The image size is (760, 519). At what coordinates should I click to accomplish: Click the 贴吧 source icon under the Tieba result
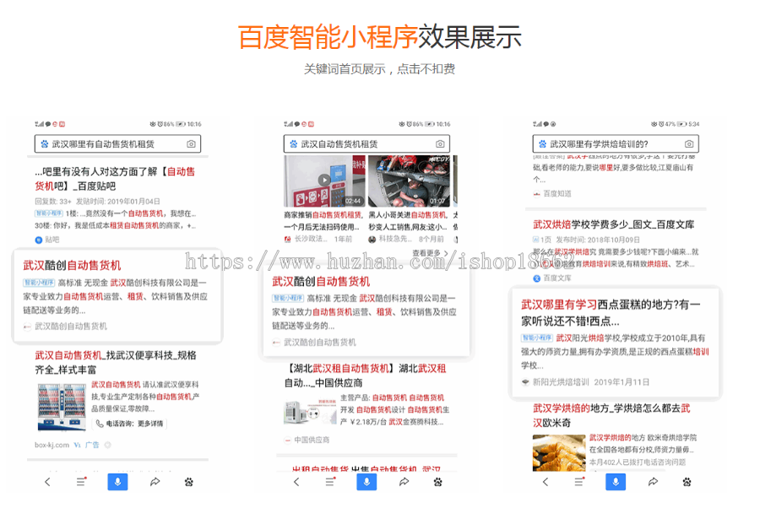click(x=39, y=240)
